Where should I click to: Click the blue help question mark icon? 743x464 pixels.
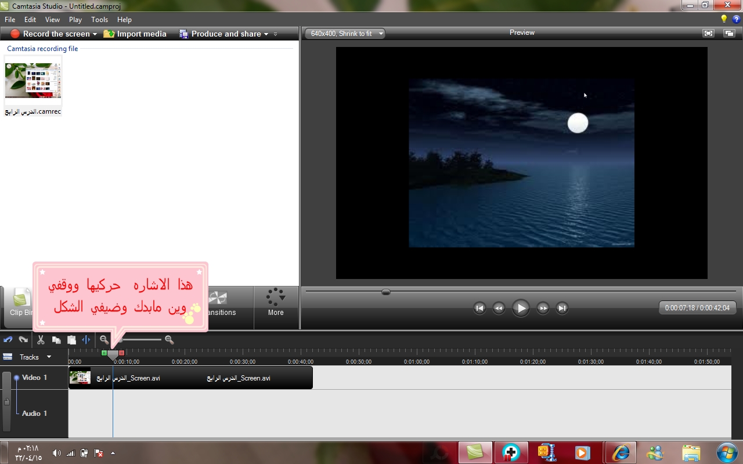(736, 19)
